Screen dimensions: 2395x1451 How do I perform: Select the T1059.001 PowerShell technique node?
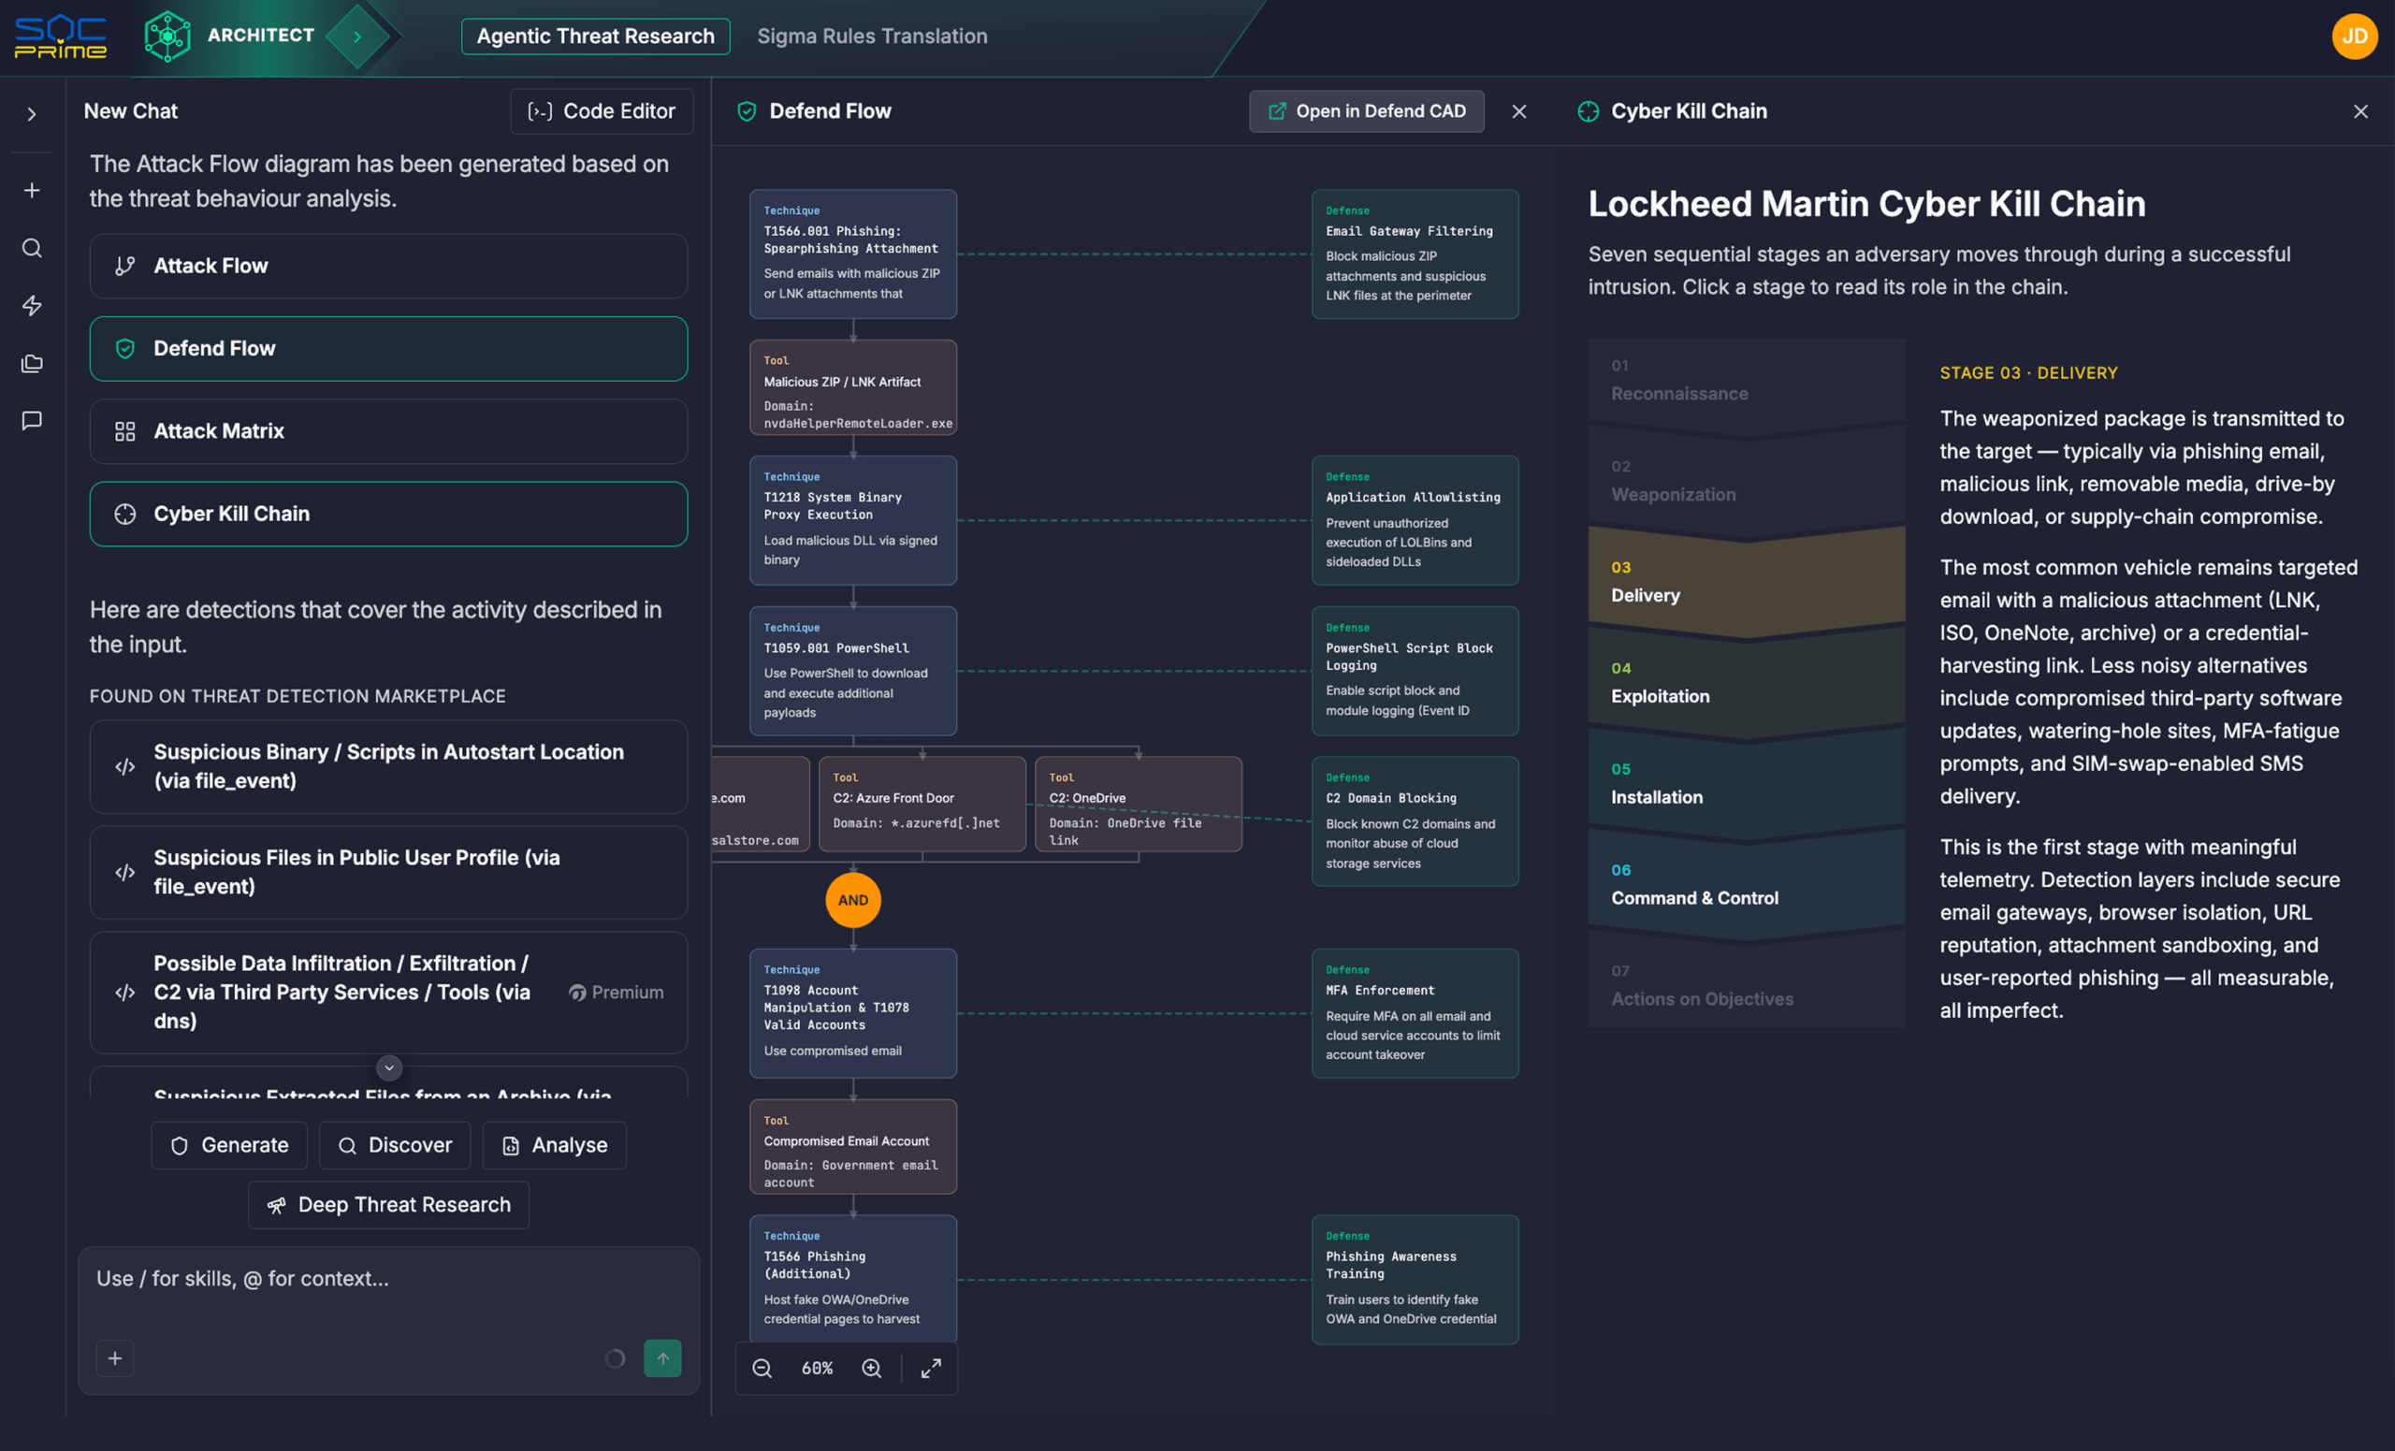point(852,671)
